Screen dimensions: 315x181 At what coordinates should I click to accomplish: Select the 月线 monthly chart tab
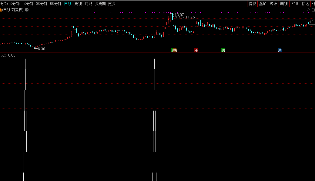[88, 4]
